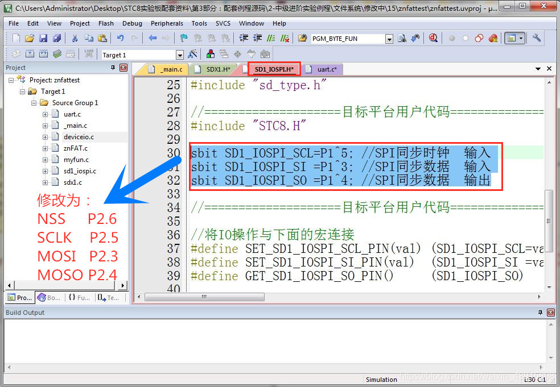Viewport: 560px width, 387px height.
Task: Click the Paste clipboard icon
Action: tap(102, 38)
